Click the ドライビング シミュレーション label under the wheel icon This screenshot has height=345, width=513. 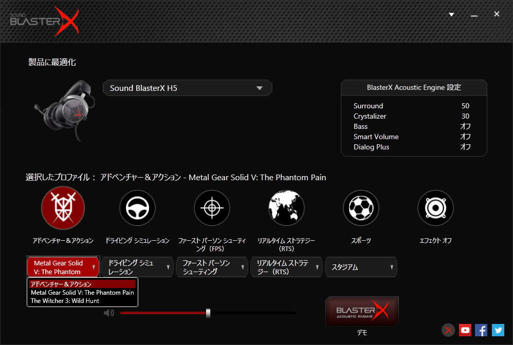tap(137, 240)
